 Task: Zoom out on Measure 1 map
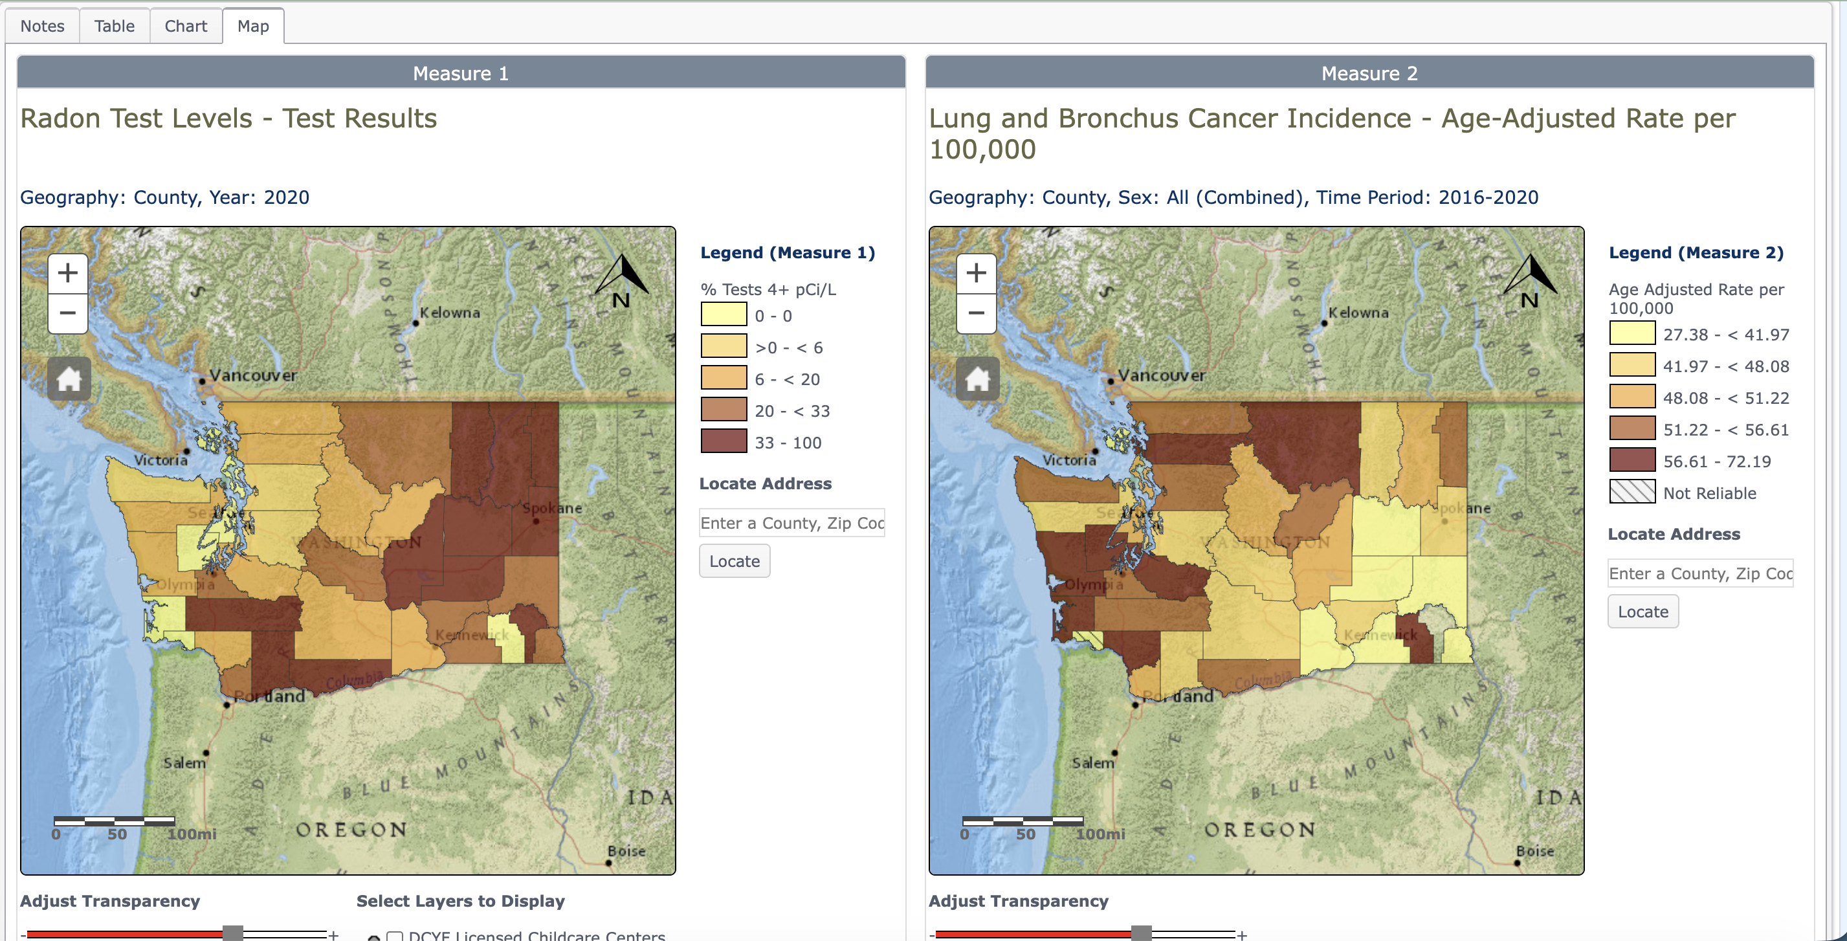[68, 313]
